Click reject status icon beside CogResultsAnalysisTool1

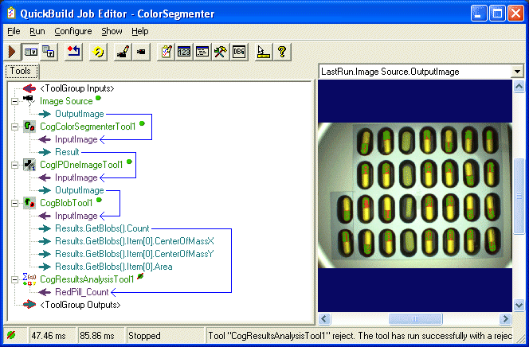coord(140,276)
